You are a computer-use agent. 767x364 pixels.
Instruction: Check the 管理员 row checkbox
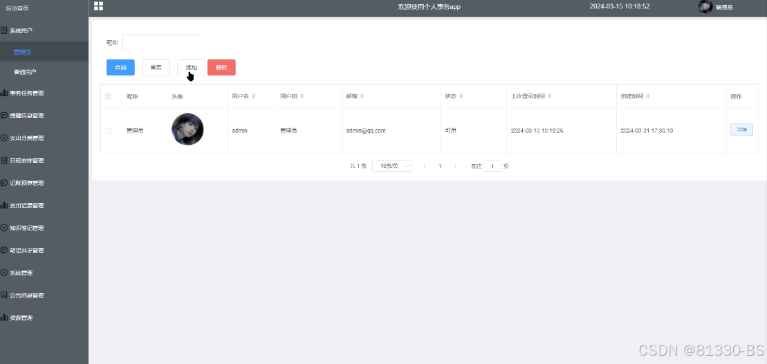tap(108, 131)
